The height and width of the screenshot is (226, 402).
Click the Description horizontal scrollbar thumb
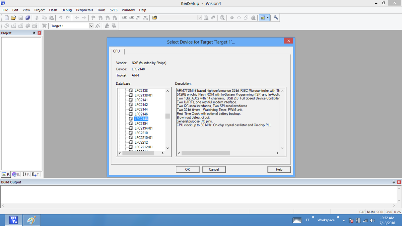[206, 153]
